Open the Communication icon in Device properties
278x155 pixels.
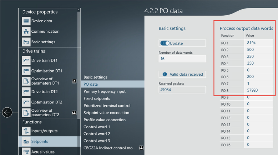tap(26, 31)
